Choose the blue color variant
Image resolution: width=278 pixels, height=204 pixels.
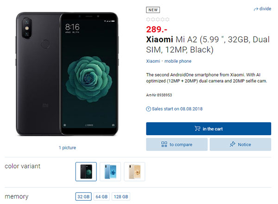coord(110,172)
